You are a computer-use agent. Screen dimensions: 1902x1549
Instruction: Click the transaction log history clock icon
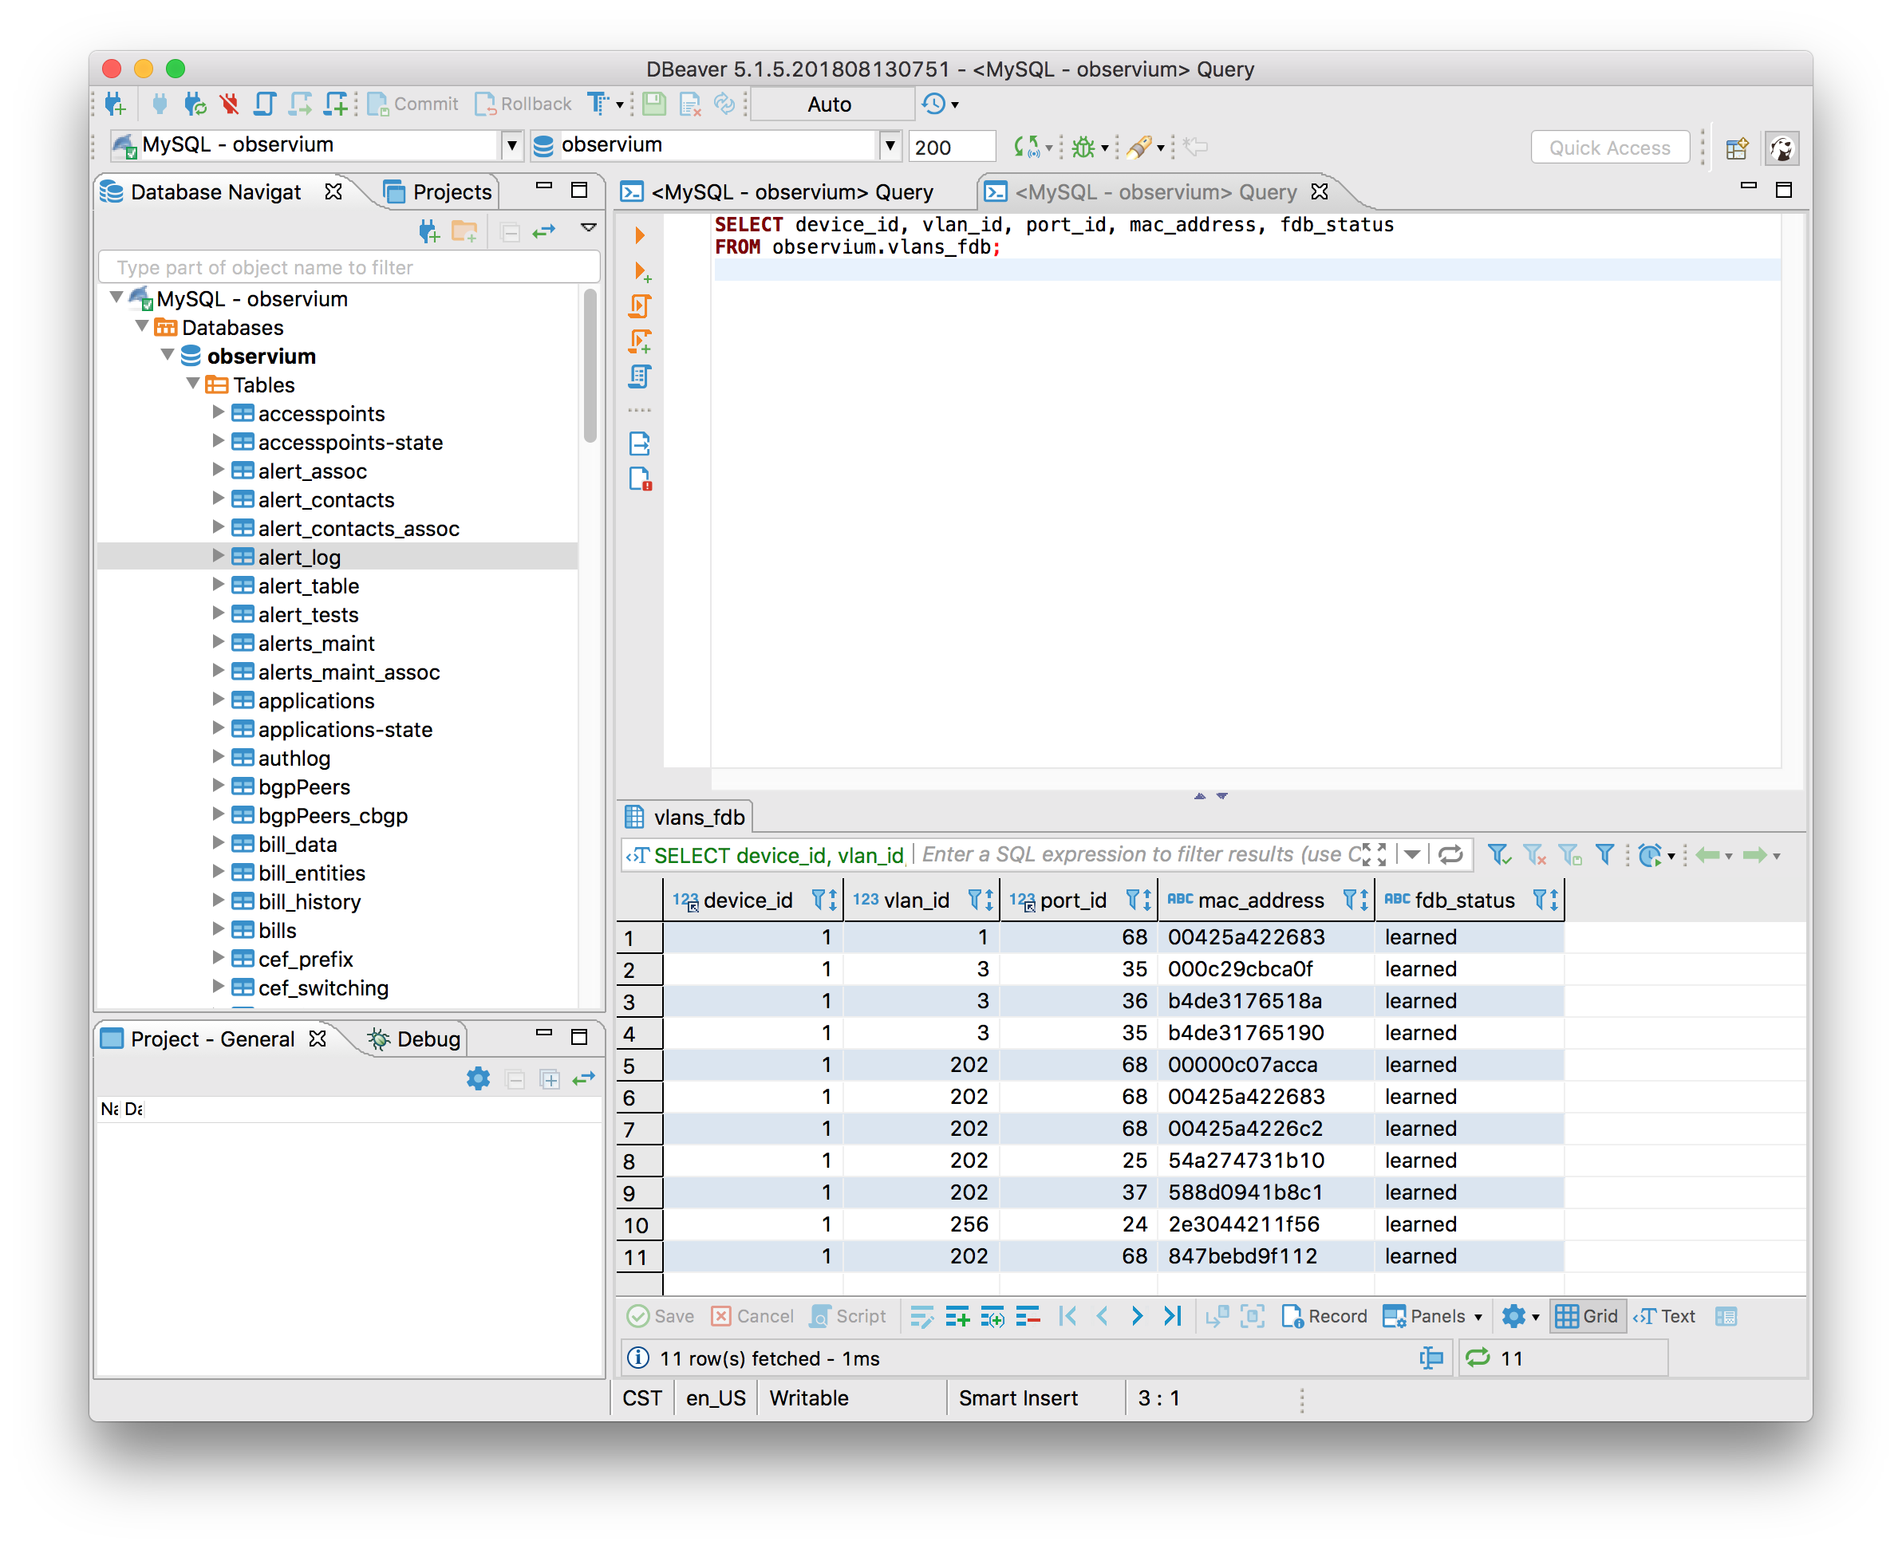[x=934, y=104]
